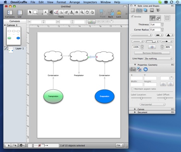Open the Window menu
Screen dimensions: 181x152
tap(105, 2)
